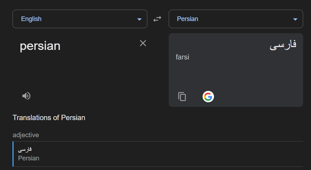
Task: Click the blue accent bar beside adjective entry
Action: [x=13, y=154]
